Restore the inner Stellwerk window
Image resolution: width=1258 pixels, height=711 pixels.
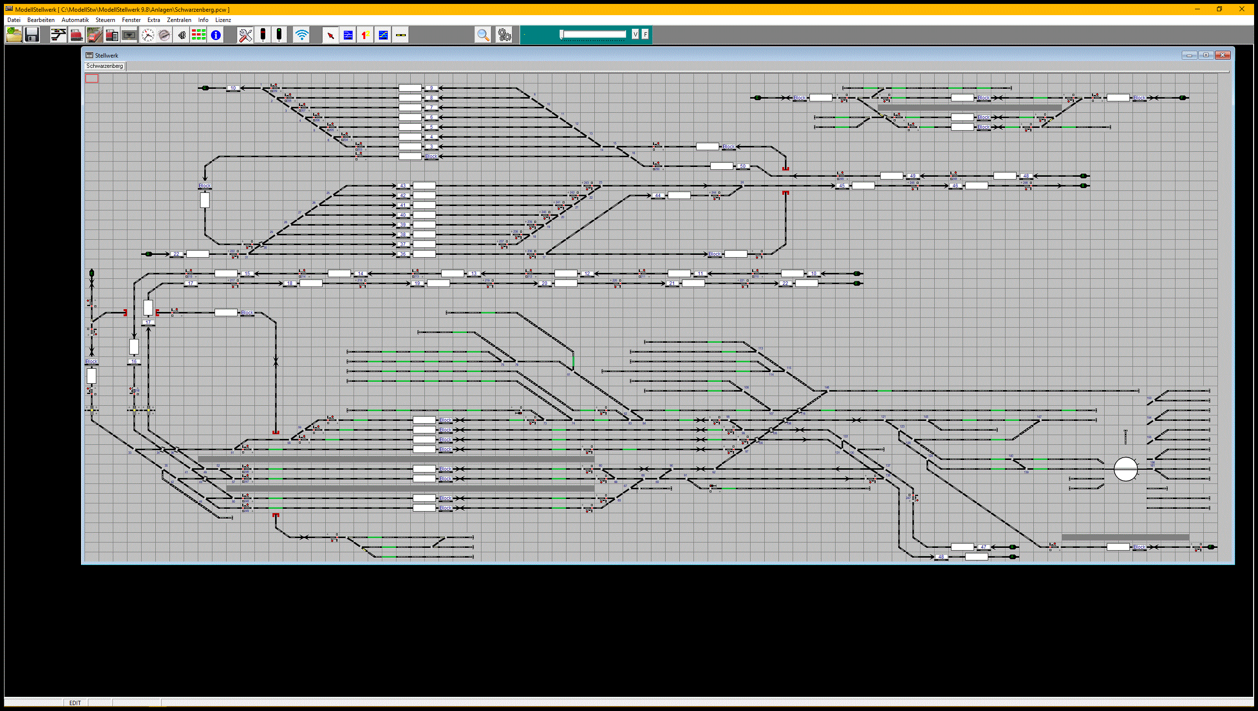click(1206, 55)
